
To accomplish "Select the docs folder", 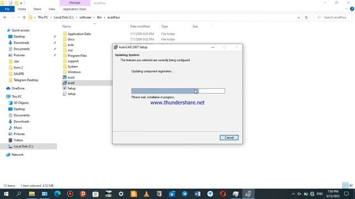I will pyautogui.click(x=71, y=39).
